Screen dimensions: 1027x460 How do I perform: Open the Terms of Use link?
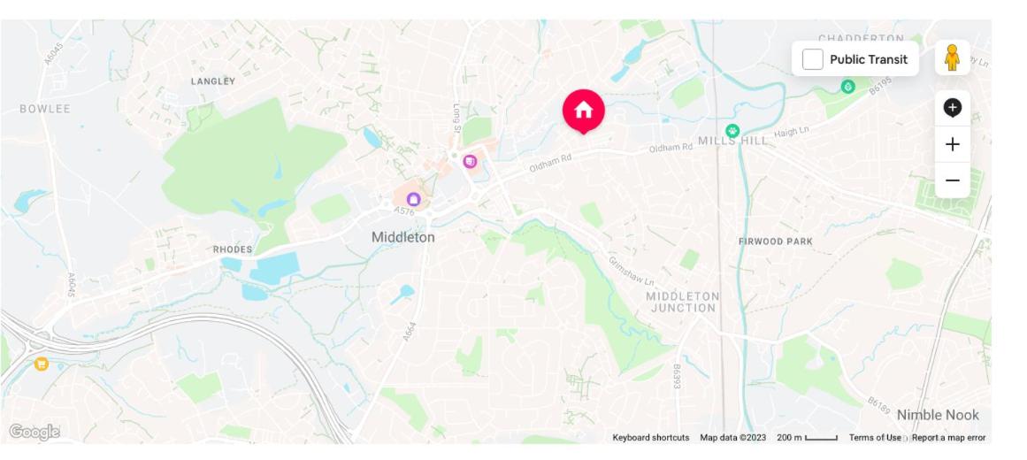pyautogui.click(x=874, y=438)
